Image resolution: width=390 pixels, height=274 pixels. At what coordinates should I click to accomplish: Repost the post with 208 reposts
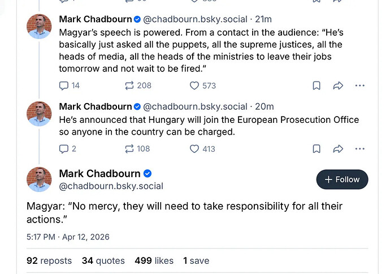coord(129,85)
